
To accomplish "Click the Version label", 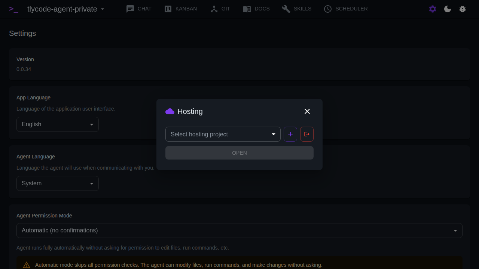I will 25,59.
